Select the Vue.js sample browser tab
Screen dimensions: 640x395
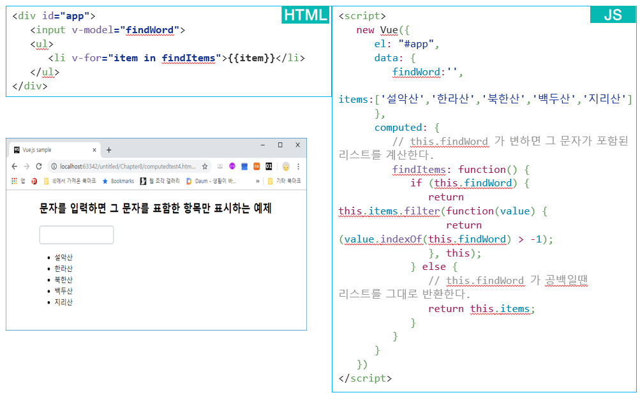55,150
